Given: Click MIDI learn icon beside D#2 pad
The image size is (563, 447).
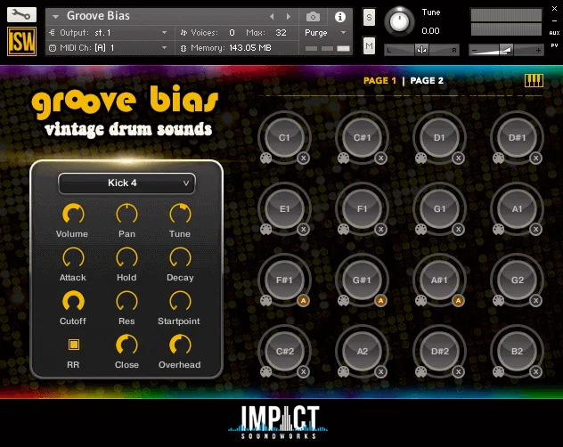Looking at the screenshot, I should pos(420,372).
